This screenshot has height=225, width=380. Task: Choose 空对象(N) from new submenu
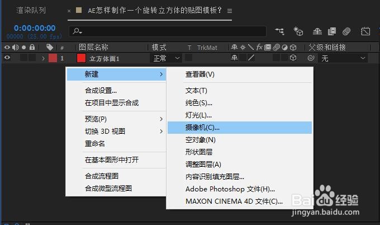click(240, 140)
